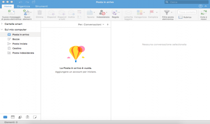Expand the Indesiderato dropdown arrow
The image size is (210, 124).
coord(107,12)
